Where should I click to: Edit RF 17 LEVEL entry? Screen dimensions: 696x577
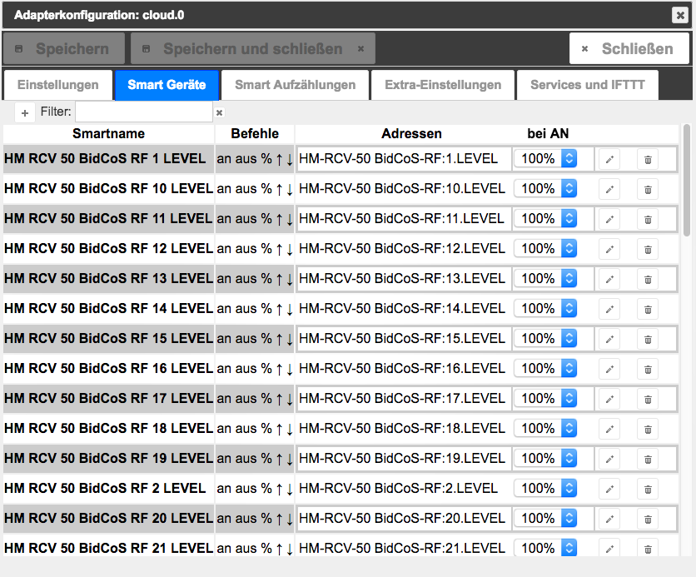pyautogui.click(x=609, y=399)
